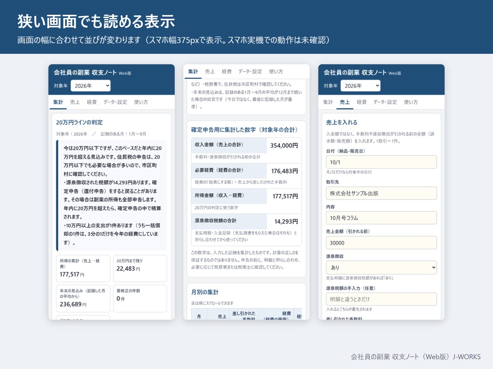Click the 源泉税額の手入力 field
This screenshot has width=493, height=369.
pyautogui.click(x=381, y=299)
